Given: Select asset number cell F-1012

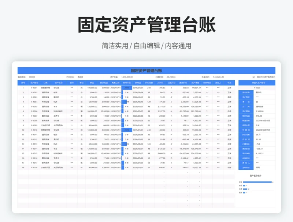Looking at the screenshot, I should [34, 139].
